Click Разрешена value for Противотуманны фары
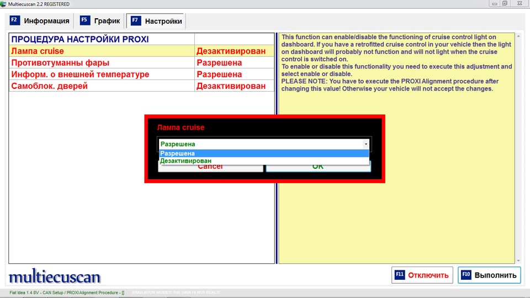 (219, 63)
